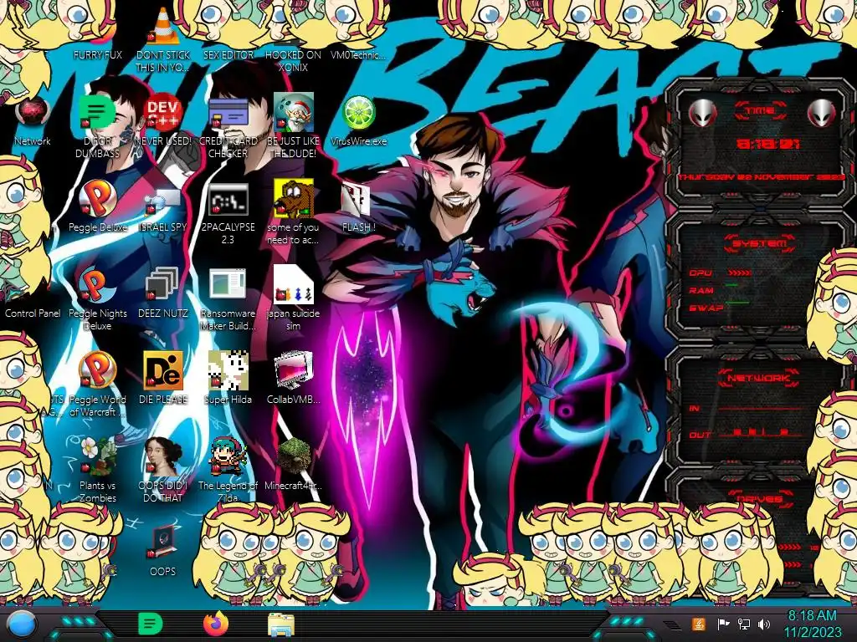Open the CREDIT CARD CHECKER shortcut
Viewport: 857px width, 642px height.
228,113
